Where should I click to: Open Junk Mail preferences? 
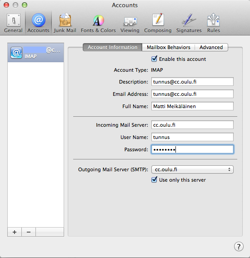point(65,23)
